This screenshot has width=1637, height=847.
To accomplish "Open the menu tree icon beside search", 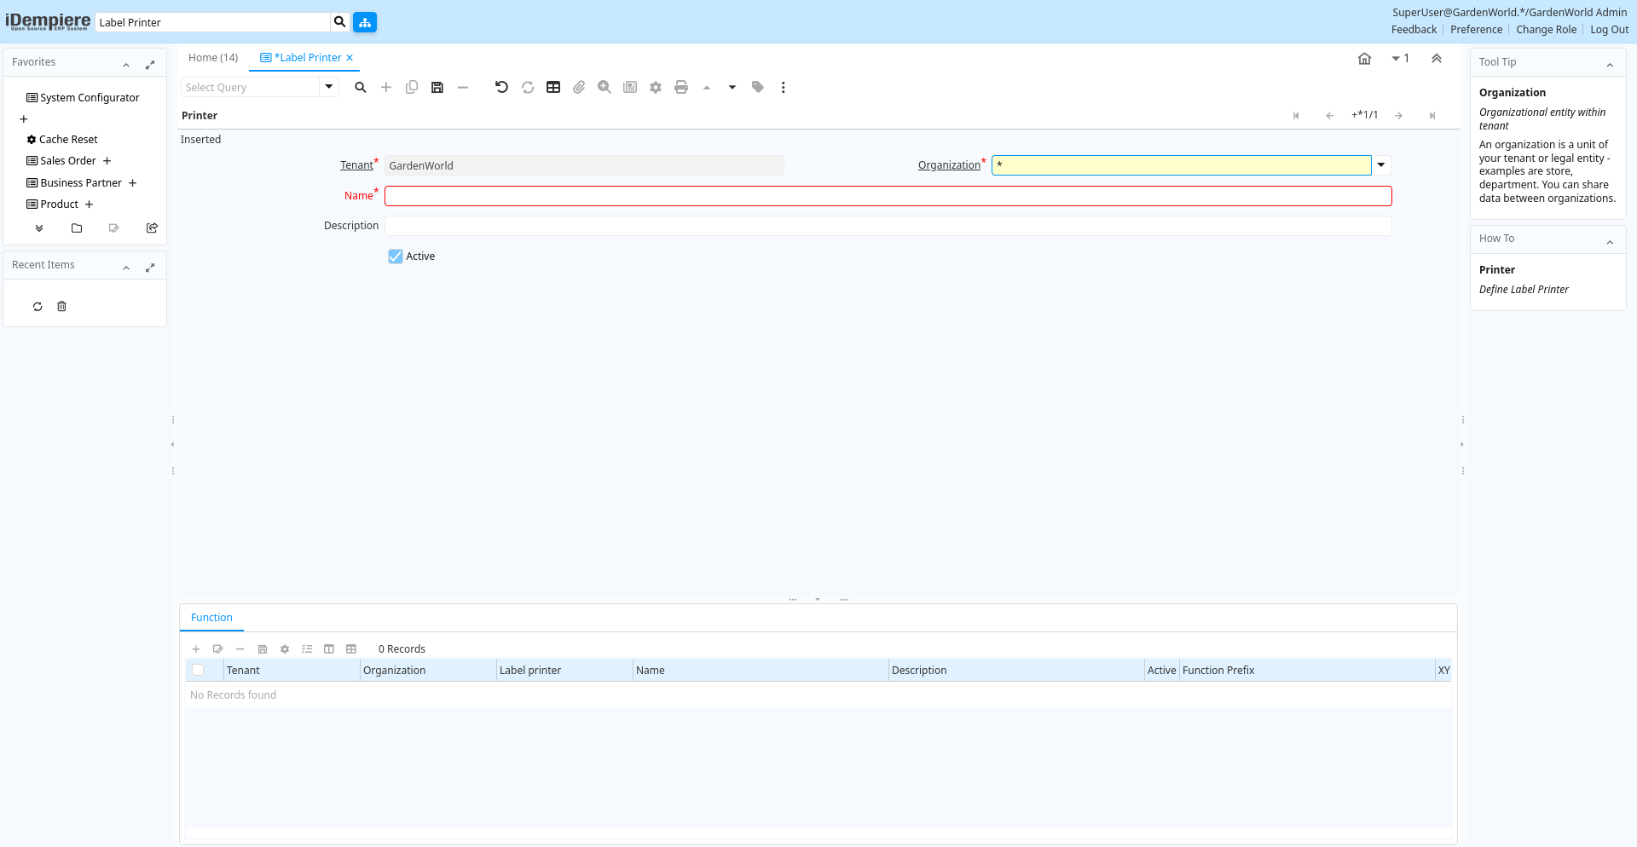I will 365,22.
